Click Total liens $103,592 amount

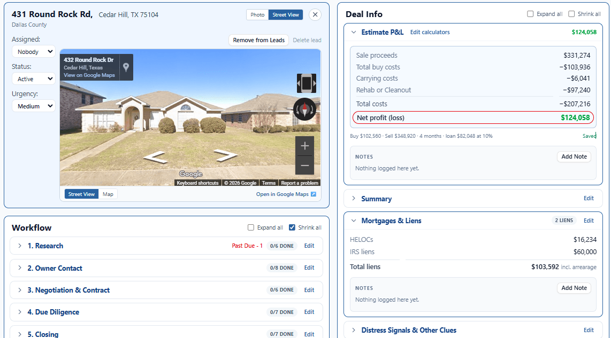coord(545,267)
